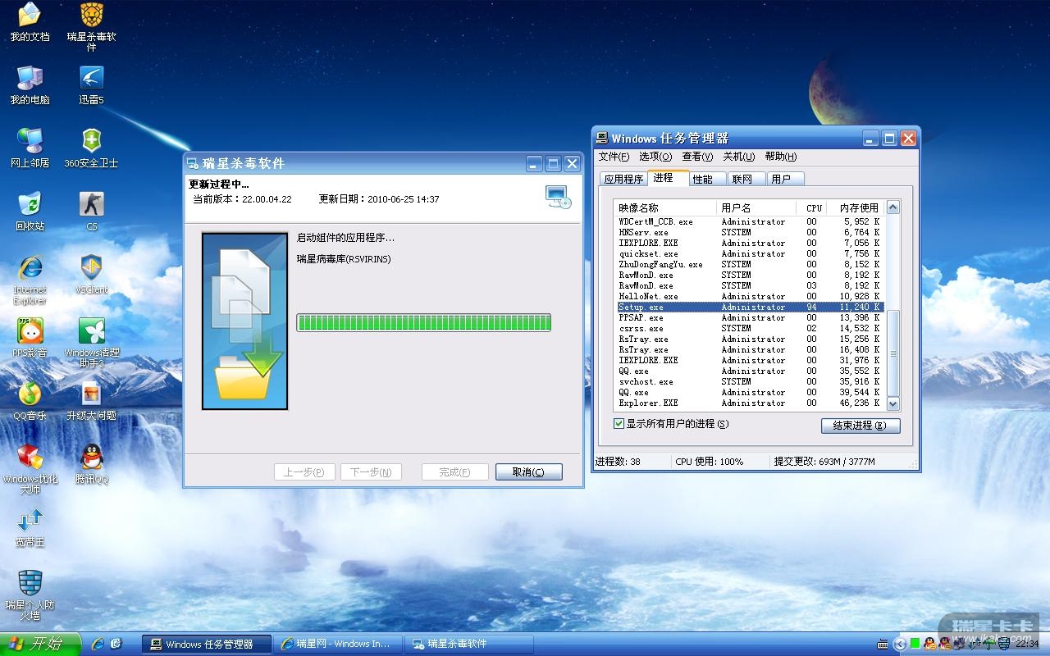This screenshot has height=656, width=1050.
Task: Open the 腾讯QQ desktop icon
Action: 91,458
